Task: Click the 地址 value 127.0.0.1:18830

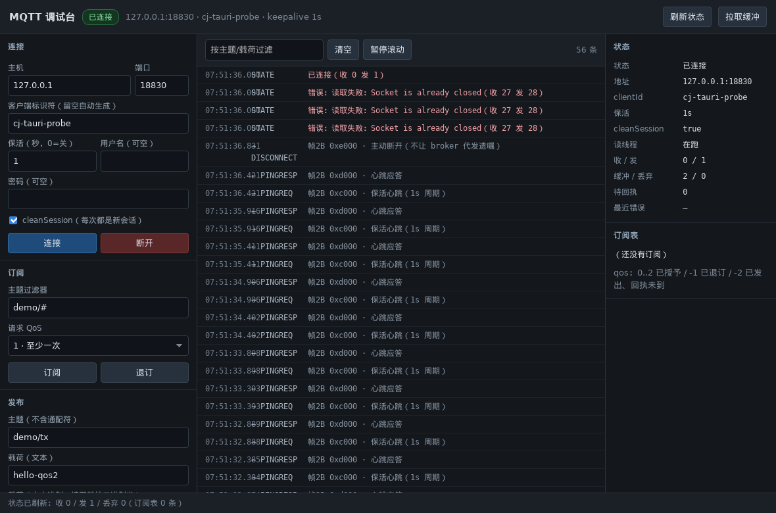Action: tap(717, 81)
